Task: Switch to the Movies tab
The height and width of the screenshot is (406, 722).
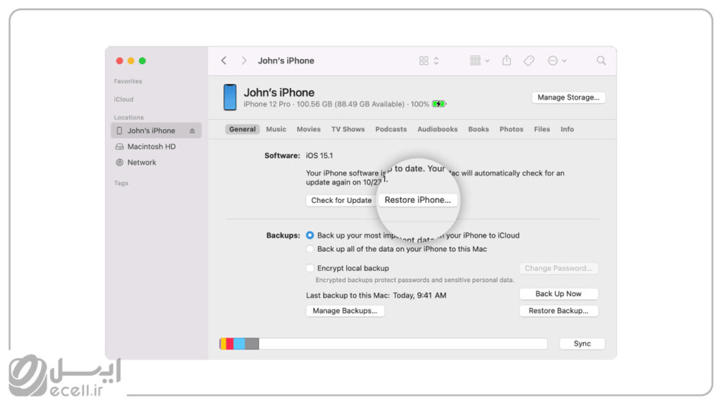Action: pyautogui.click(x=309, y=130)
